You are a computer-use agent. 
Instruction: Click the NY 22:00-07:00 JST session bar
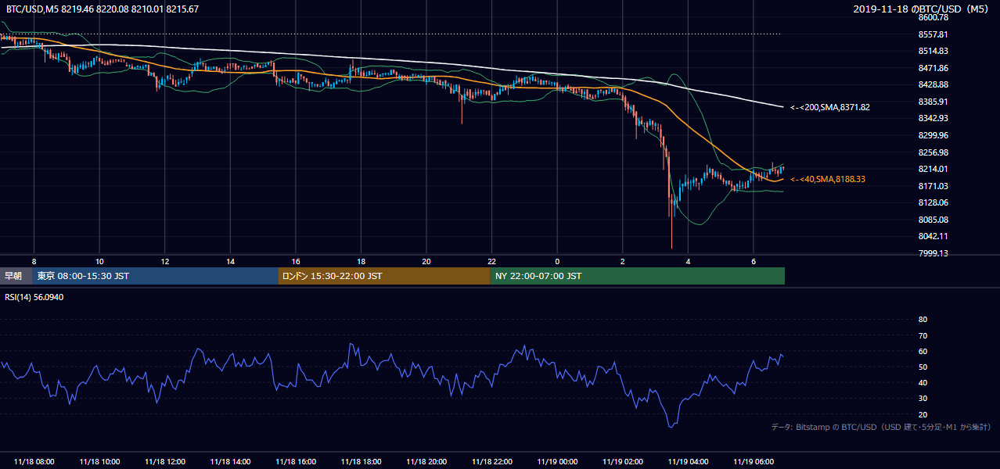coord(638,276)
